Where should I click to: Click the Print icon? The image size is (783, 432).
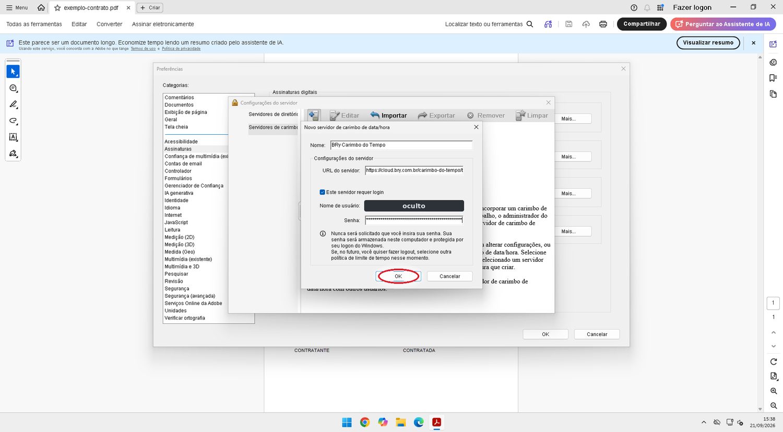point(603,24)
